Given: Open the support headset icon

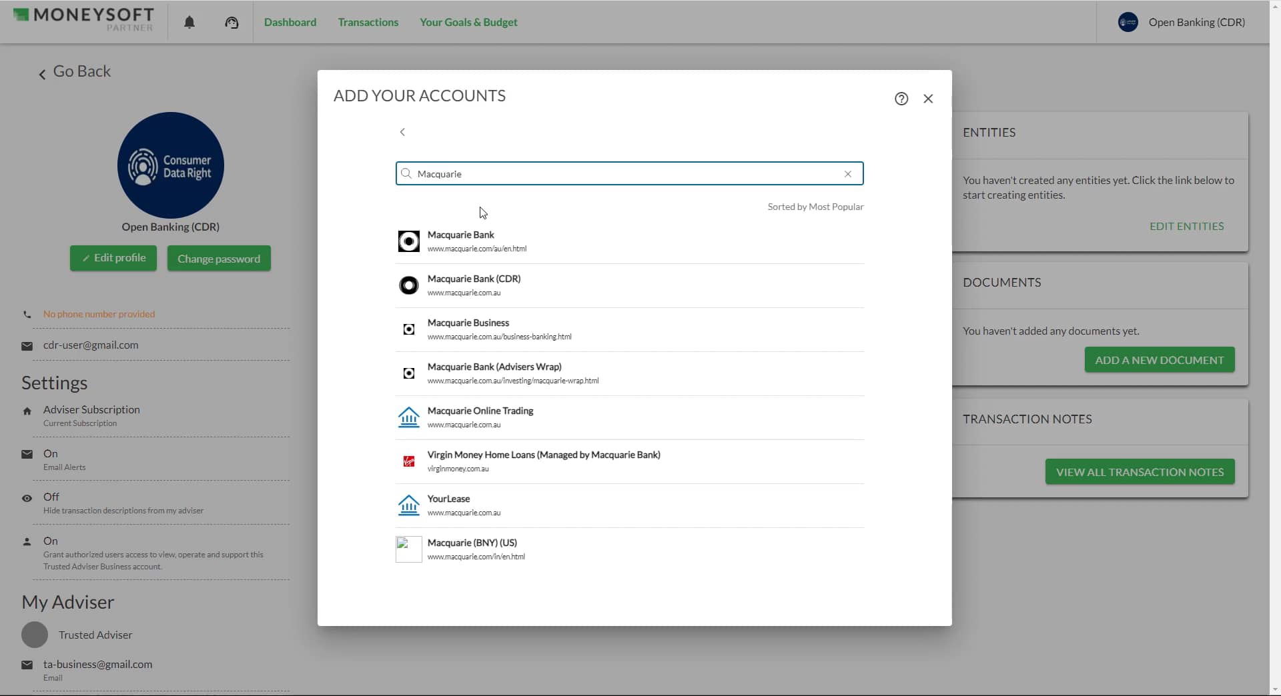Looking at the screenshot, I should pos(232,23).
